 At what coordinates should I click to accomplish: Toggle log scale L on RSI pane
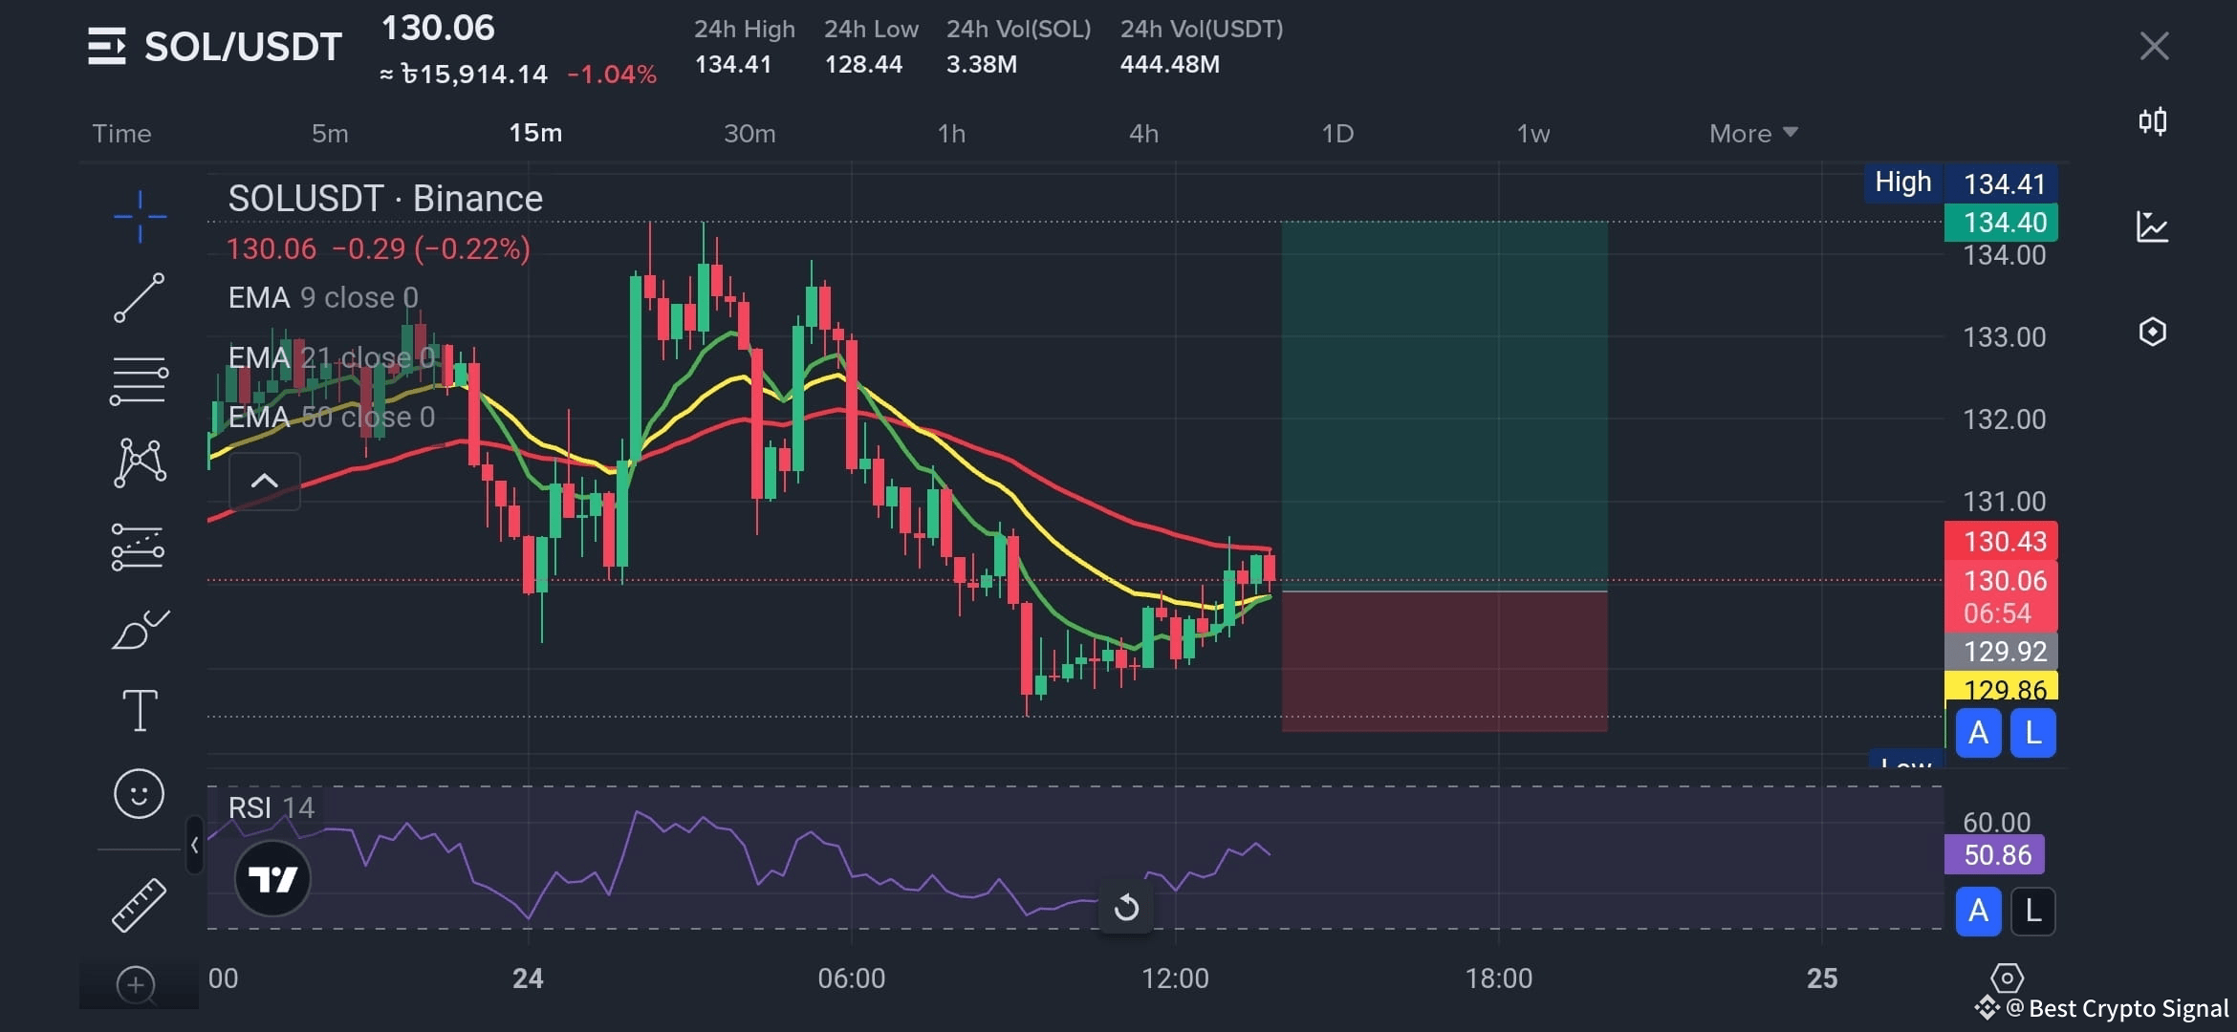tap(2033, 911)
